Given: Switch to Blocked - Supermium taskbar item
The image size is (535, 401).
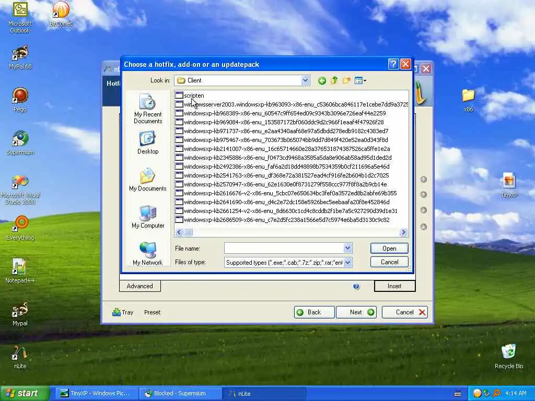Looking at the screenshot, I should (x=180, y=394).
